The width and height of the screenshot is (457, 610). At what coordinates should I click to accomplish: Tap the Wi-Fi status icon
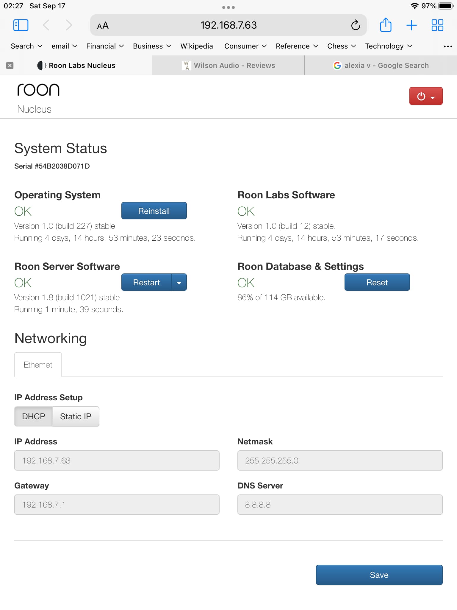click(x=414, y=6)
